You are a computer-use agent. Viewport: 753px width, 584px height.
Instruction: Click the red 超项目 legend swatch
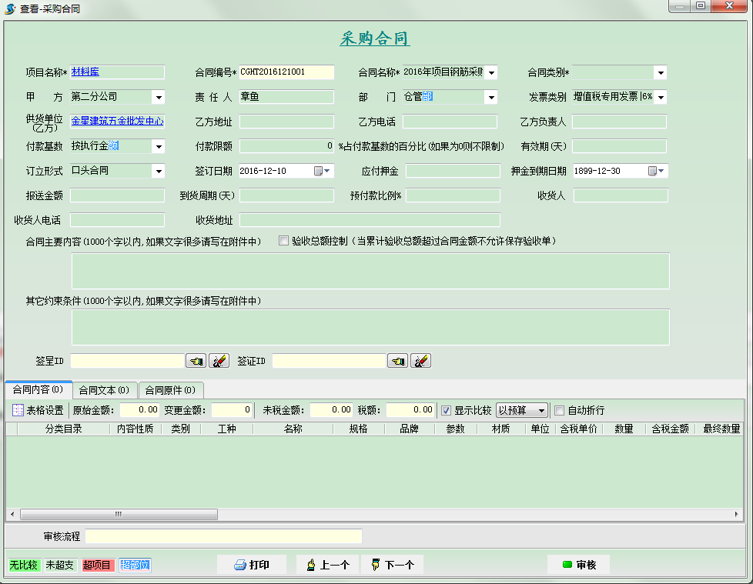(98, 566)
